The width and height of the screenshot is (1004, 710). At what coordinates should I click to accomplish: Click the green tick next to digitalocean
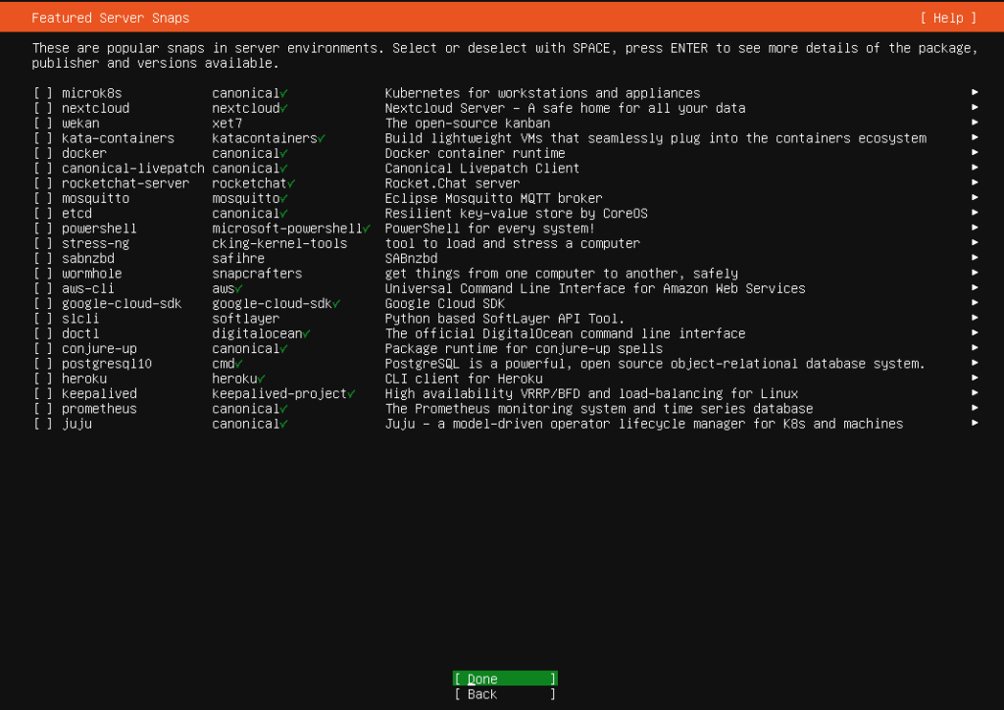(x=306, y=333)
